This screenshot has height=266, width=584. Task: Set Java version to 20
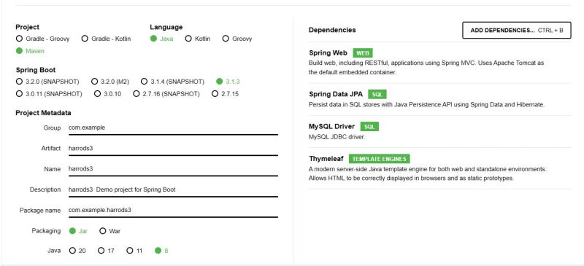click(77, 251)
